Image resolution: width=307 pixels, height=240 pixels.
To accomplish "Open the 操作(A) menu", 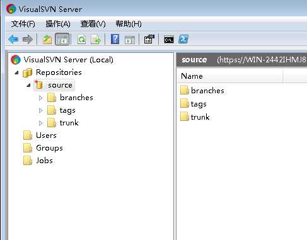I will [58, 24].
